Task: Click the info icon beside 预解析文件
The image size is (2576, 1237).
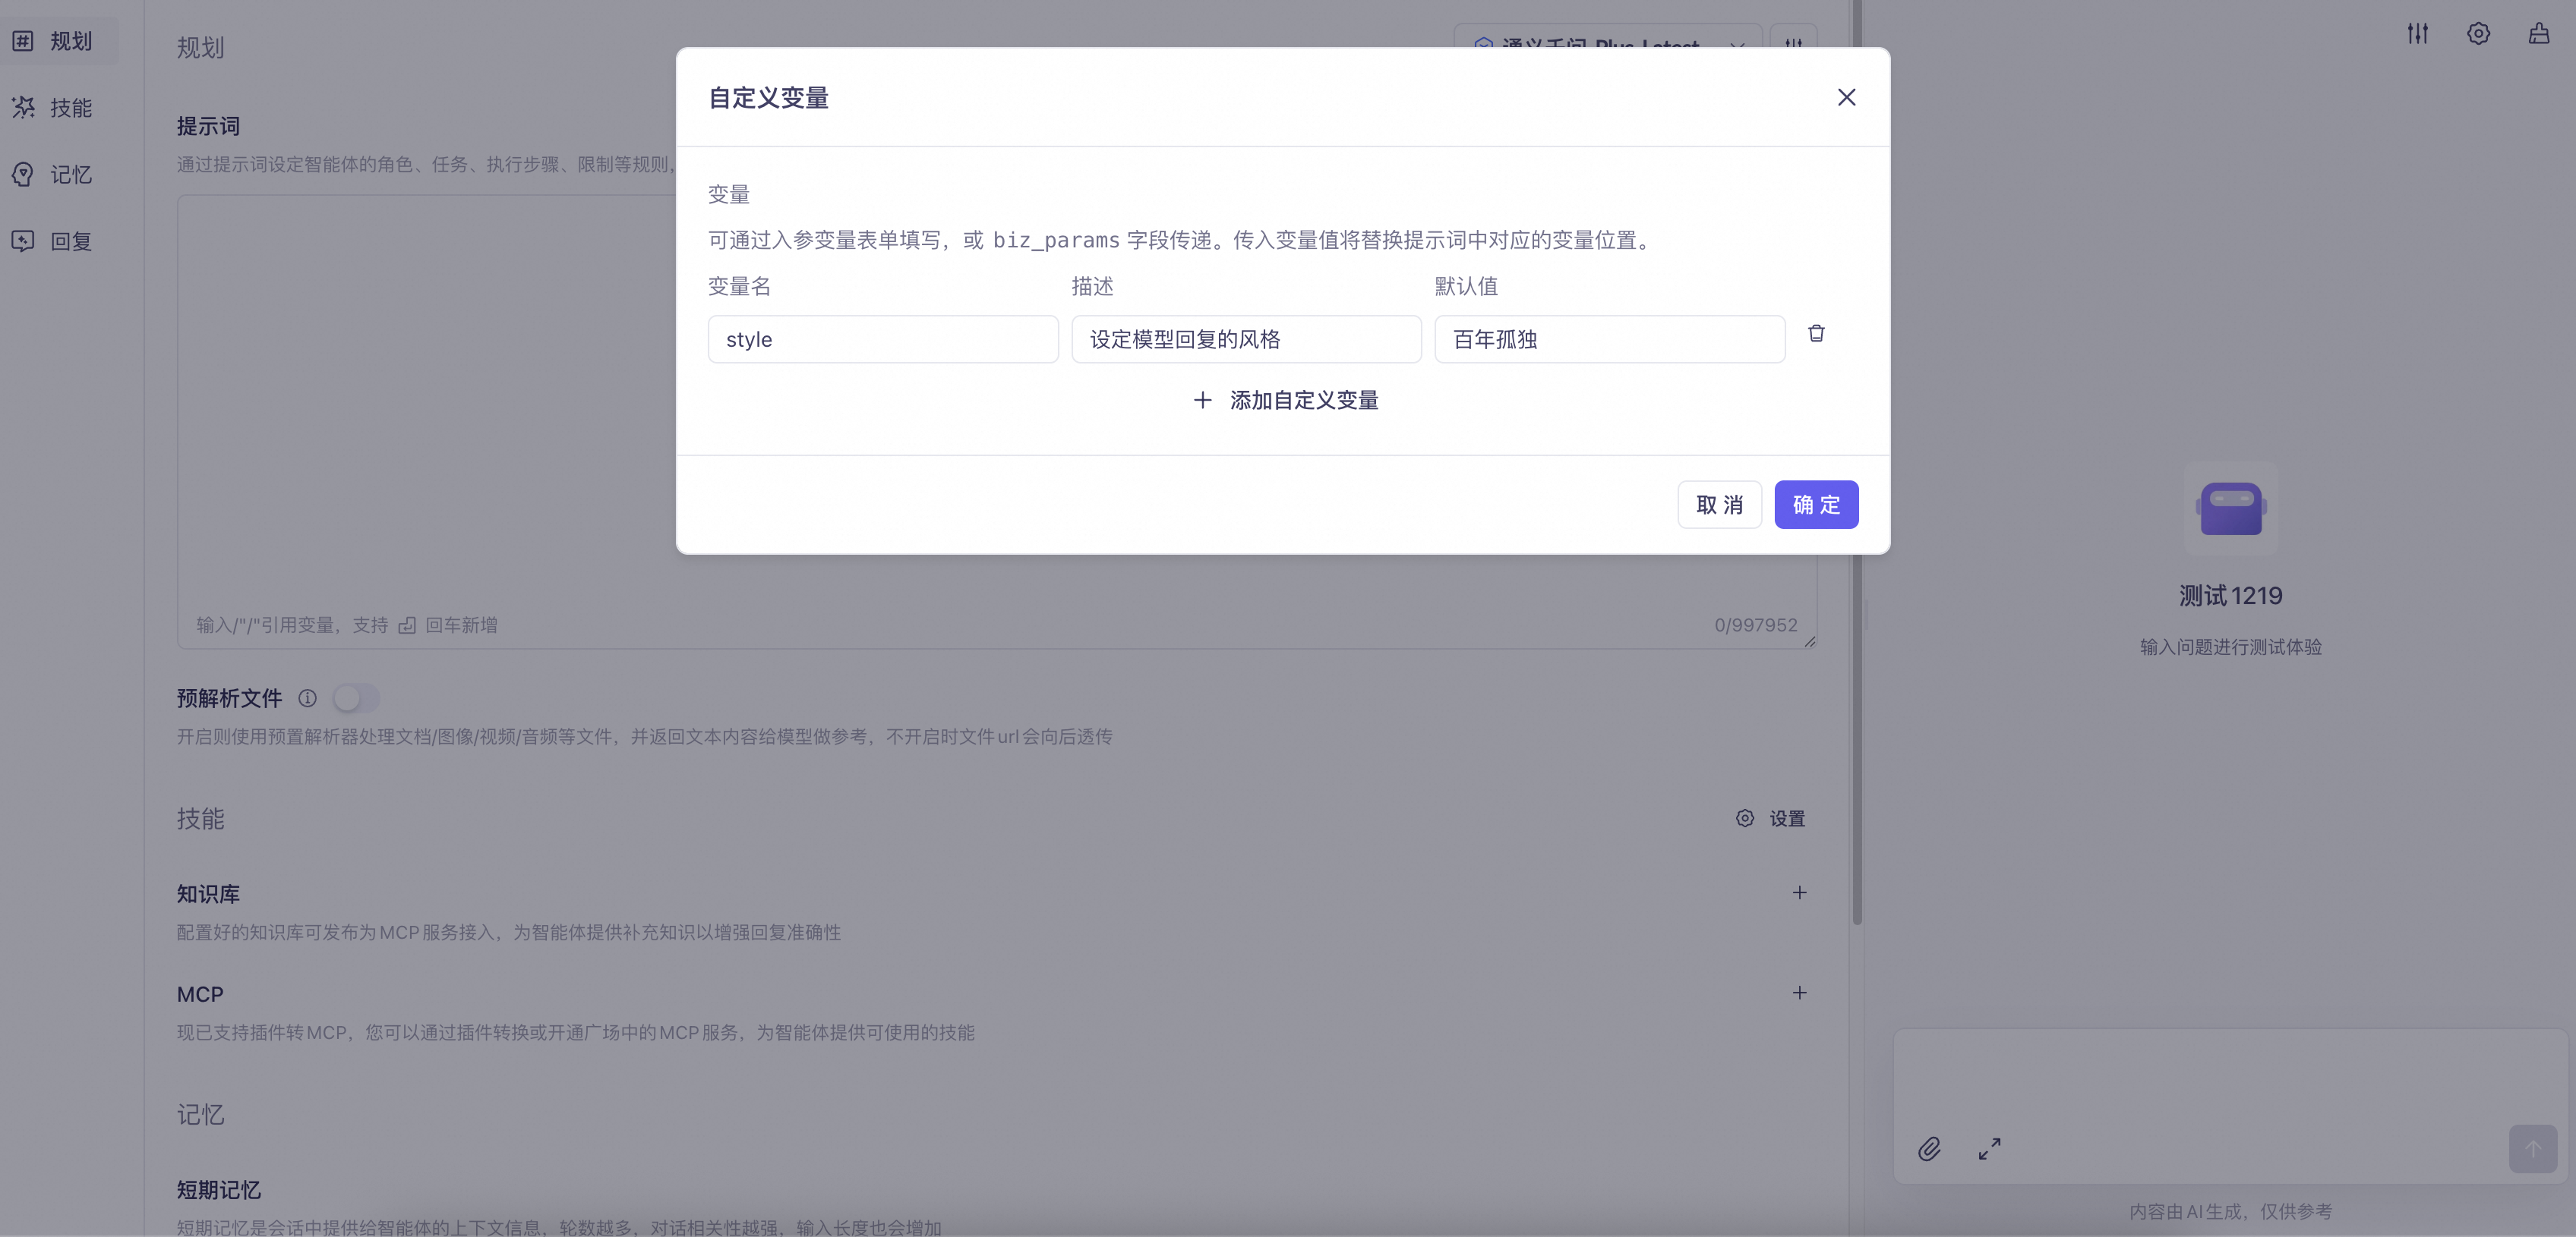Action: [308, 698]
